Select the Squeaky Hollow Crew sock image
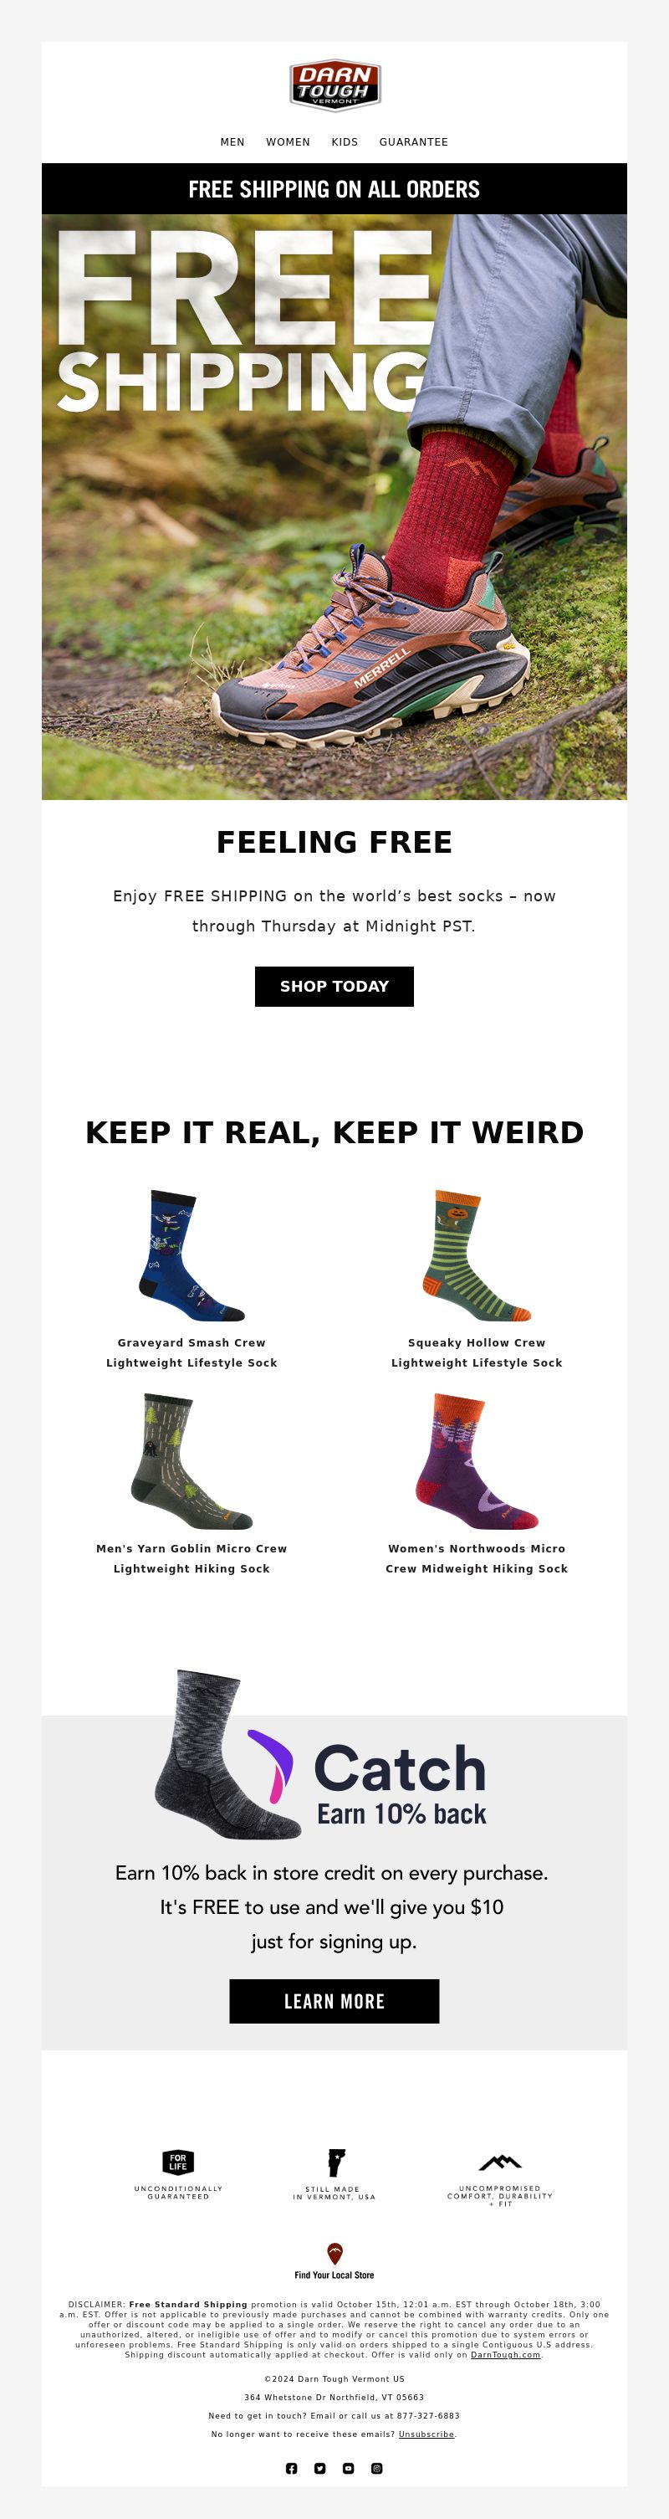669x2519 pixels. pos(477,1256)
